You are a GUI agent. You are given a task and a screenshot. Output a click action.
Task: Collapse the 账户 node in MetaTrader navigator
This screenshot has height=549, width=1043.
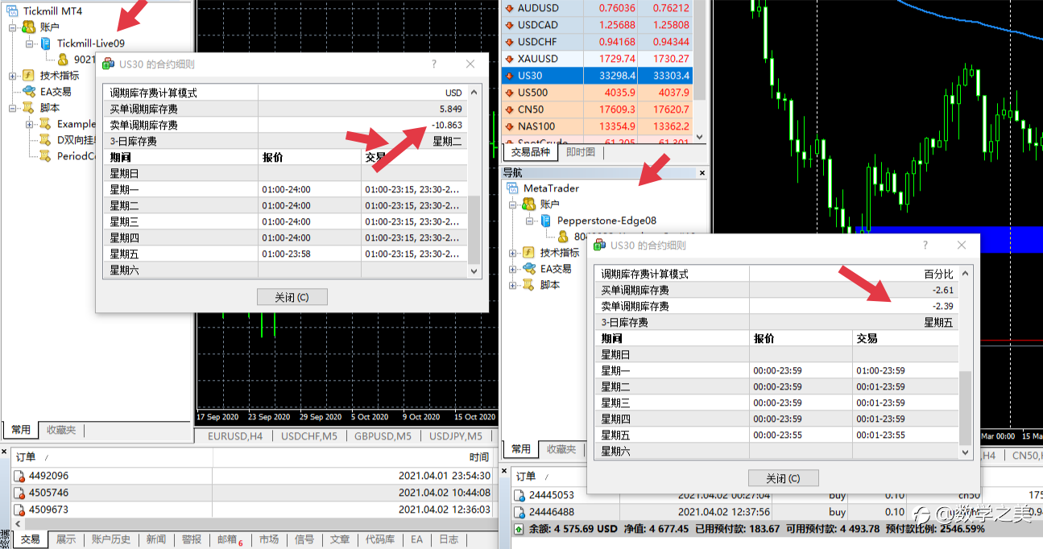[513, 204]
